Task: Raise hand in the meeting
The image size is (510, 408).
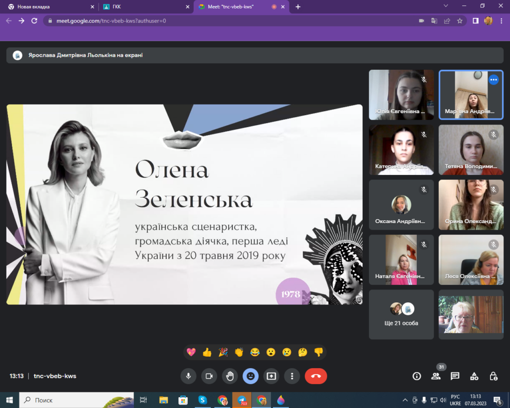Action: 230,376
